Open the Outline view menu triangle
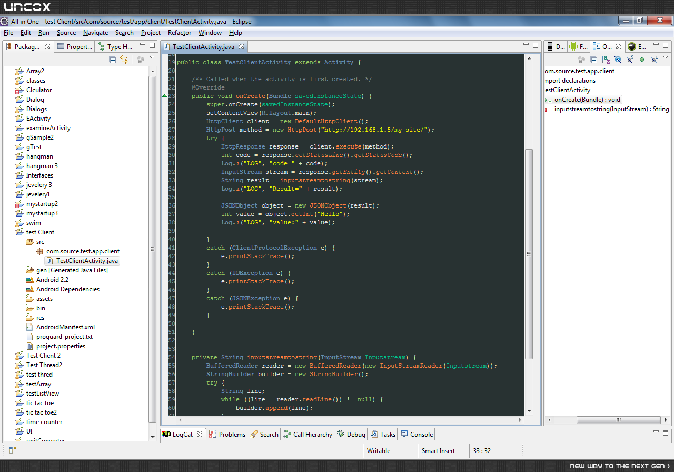Image resolution: width=674 pixels, height=472 pixels. pos(666,57)
